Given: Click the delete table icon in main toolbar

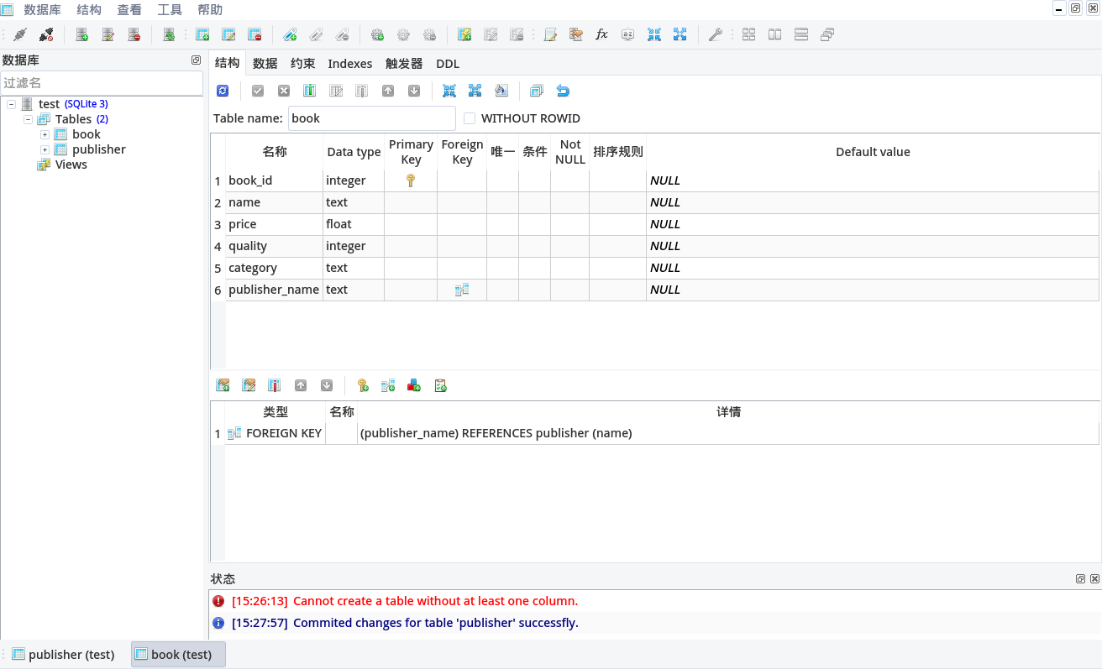Looking at the screenshot, I should (x=254, y=34).
